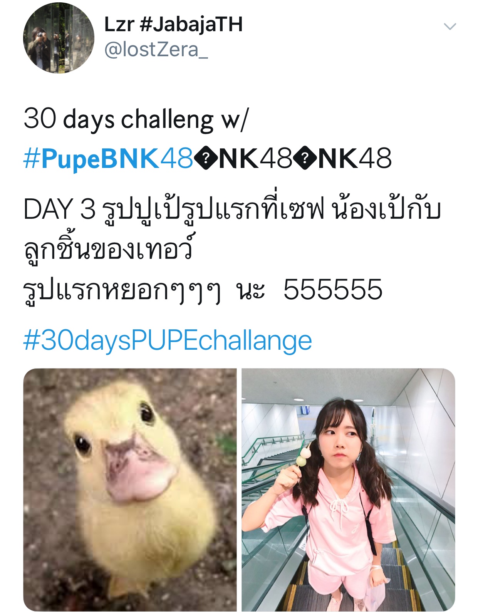View the yellow duckling photo

[130, 490]
